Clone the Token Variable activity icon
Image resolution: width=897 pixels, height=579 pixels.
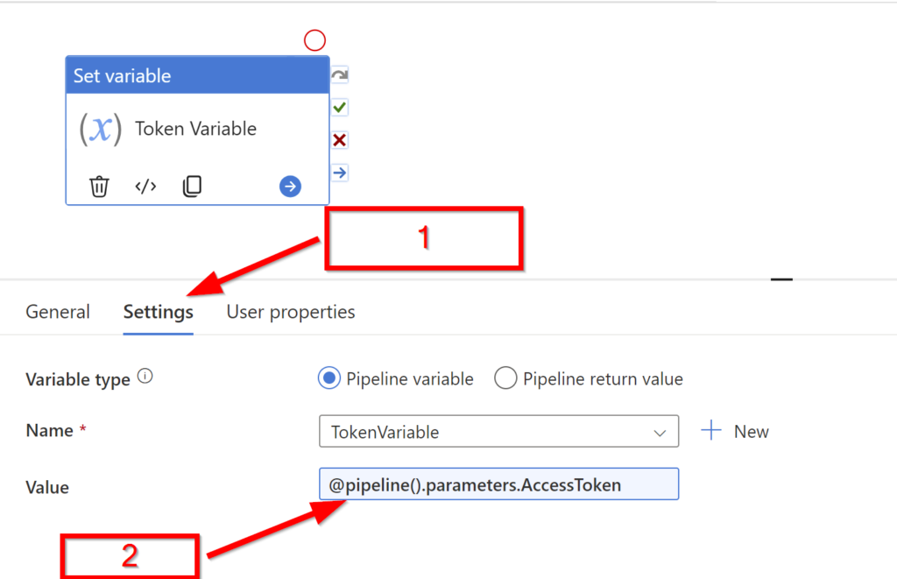click(192, 186)
